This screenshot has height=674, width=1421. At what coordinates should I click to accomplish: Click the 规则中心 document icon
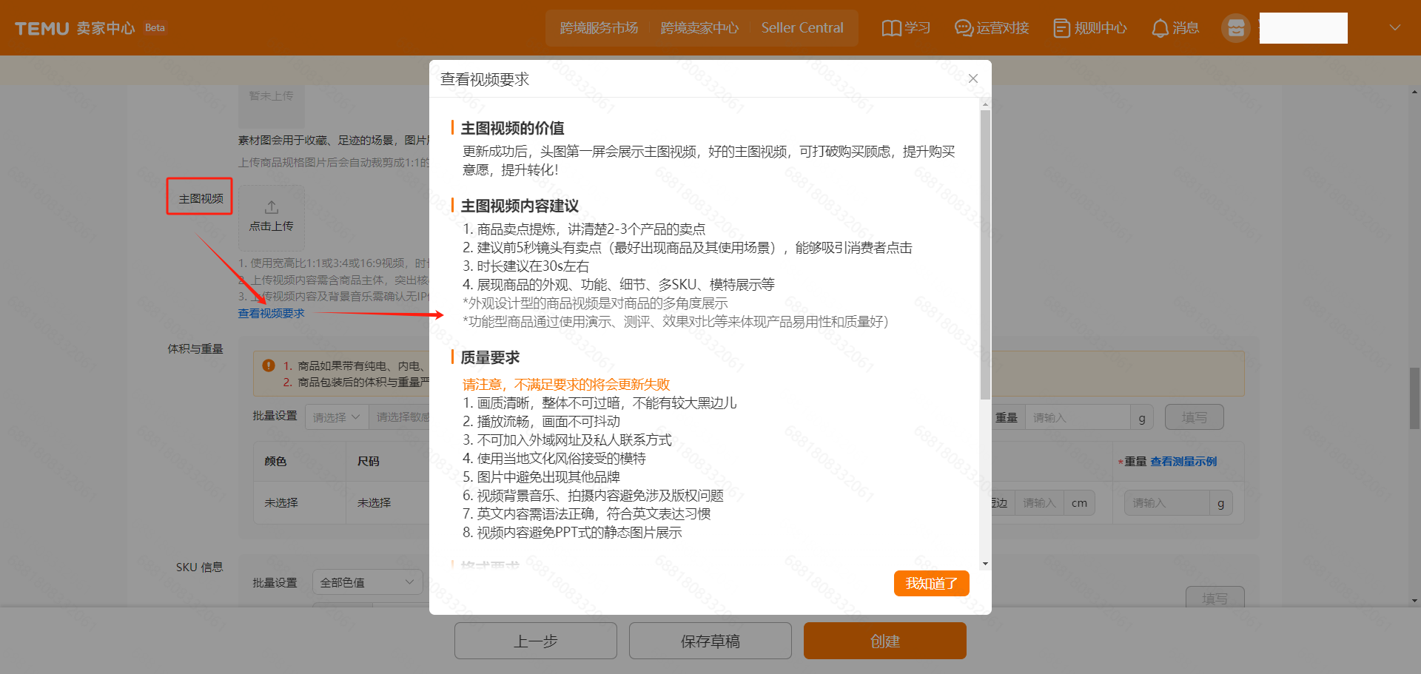point(1061,28)
